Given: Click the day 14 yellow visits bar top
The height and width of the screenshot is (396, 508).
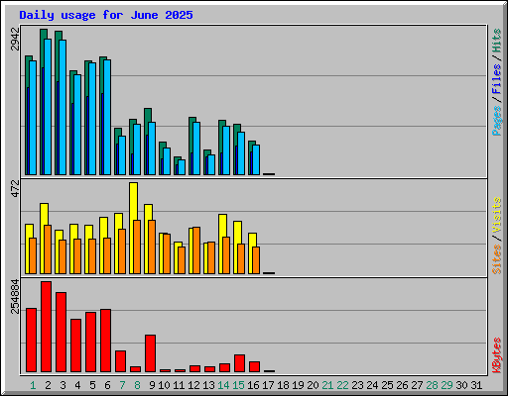Looking at the screenshot, I should 222,225.
